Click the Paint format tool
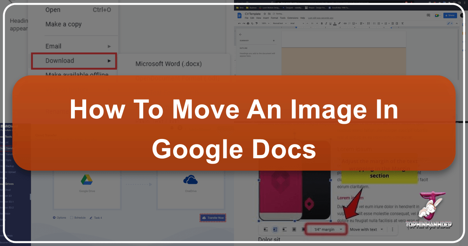 pyautogui.click(x=256, y=23)
